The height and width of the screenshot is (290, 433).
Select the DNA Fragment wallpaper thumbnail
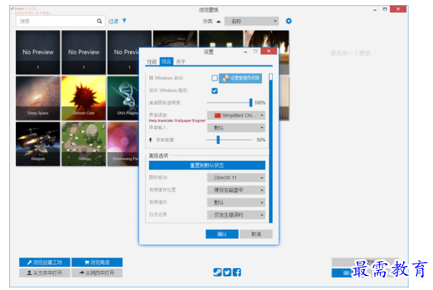[x=123, y=98]
